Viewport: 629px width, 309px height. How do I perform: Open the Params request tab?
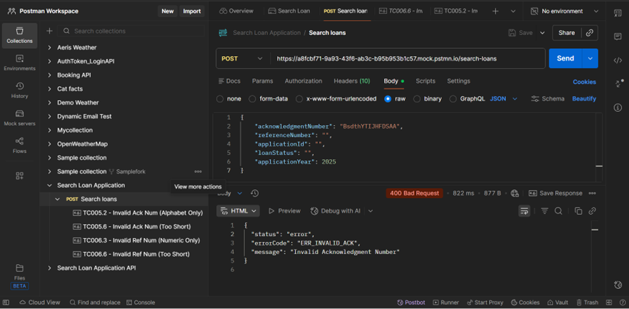pyautogui.click(x=262, y=81)
